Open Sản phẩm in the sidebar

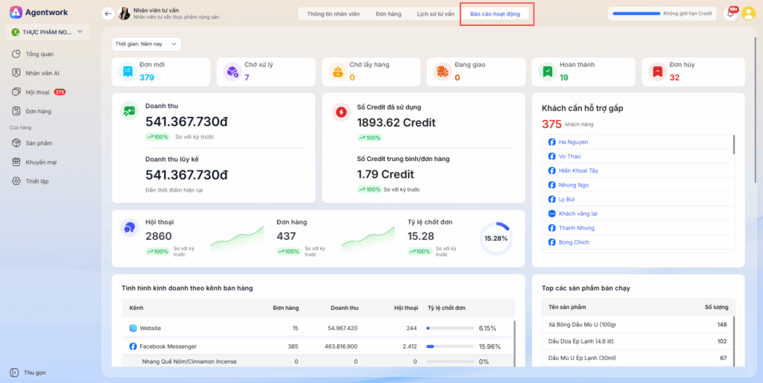click(x=38, y=143)
